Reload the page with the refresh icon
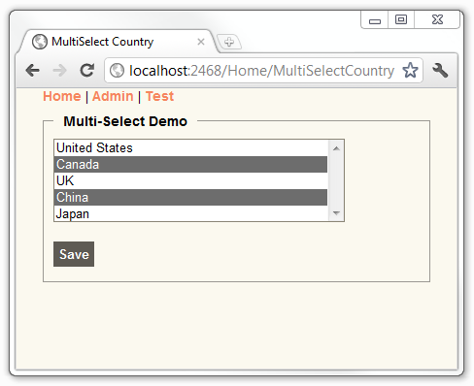 click(87, 70)
